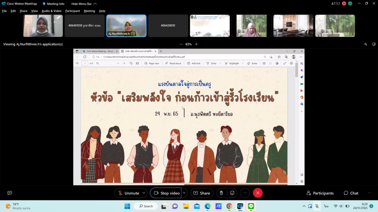Open closed captions icon at bottom left
The width and height of the screenshot is (378, 212).
tap(10, 193)
